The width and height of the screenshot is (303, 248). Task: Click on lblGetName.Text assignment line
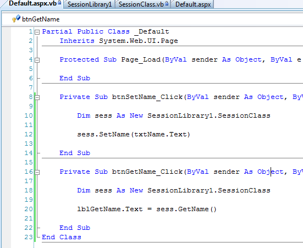click(147, 209)
